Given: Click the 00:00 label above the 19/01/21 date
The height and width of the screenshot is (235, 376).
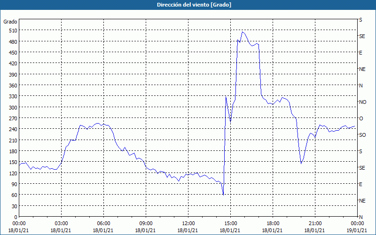Looking at the screenshot, I should pyautogui.click(x=357, y=224).
